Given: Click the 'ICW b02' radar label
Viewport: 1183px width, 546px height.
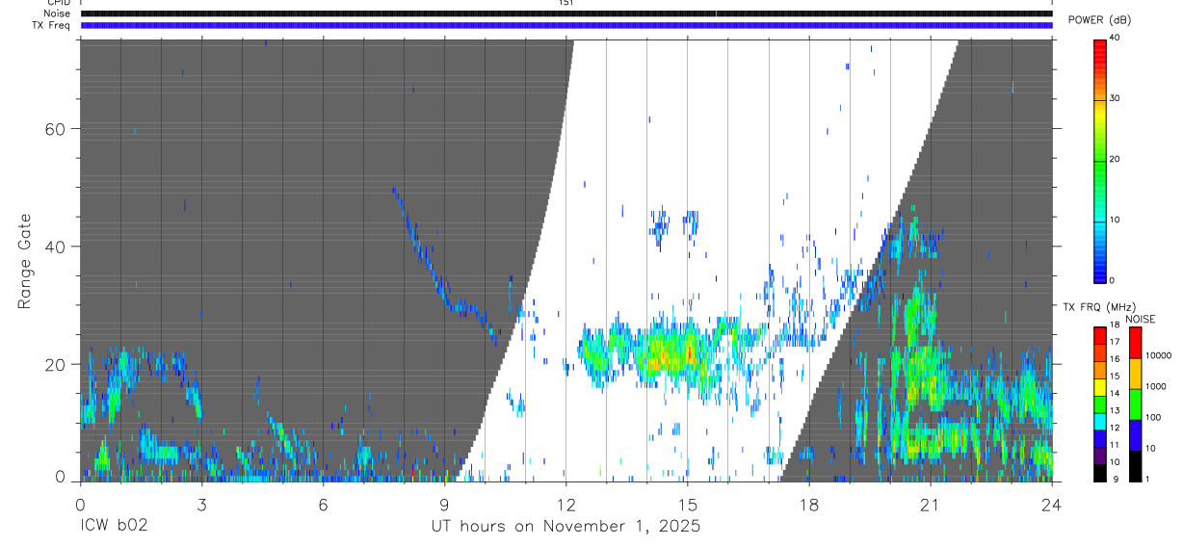Looking at the screenshot, I should pos(112,527).
